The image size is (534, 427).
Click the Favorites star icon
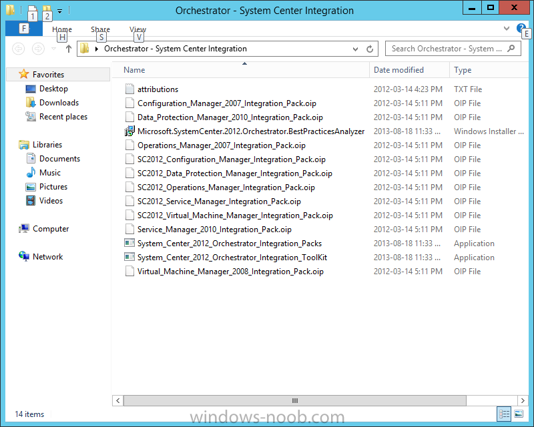(x=23, y=74)
